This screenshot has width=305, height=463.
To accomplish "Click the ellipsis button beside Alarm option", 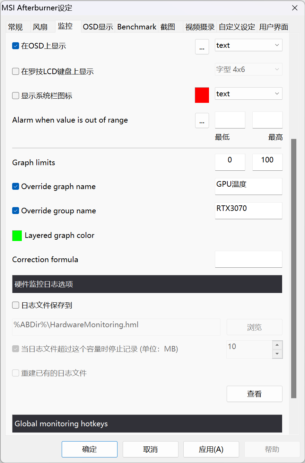I will pos(202,121).
